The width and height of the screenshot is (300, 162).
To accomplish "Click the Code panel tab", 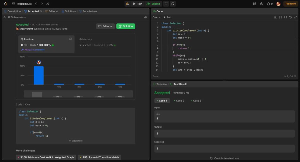I will [158, 11].
